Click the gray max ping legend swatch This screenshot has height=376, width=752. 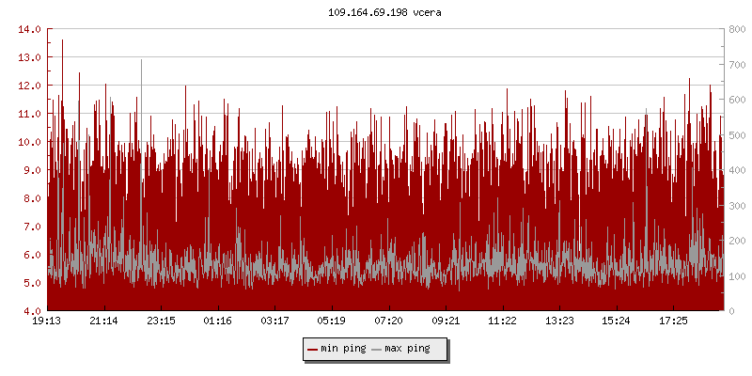[x=377, y=350]
